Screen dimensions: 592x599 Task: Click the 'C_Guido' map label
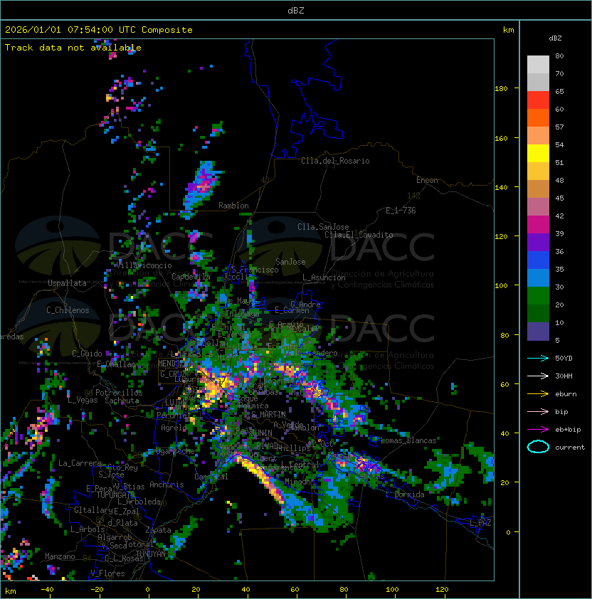(x=87, y=354)
